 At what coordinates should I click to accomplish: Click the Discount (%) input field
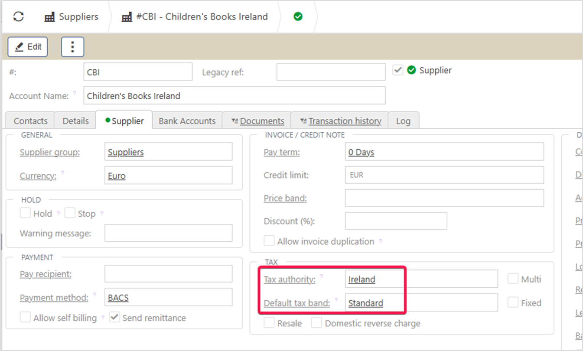pos(396,221)
